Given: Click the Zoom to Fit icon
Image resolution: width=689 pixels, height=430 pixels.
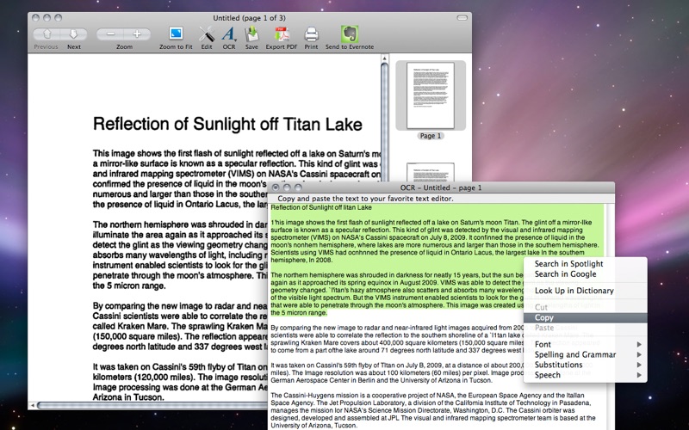Looking at the screenshot, I should (x=176, y=34).
